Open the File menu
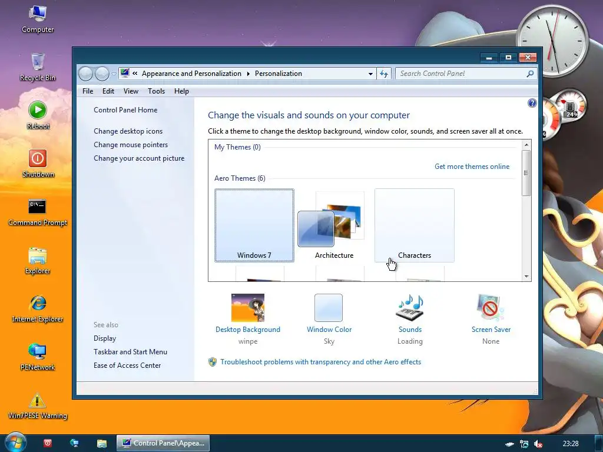This screenshot has height=452, width=603. (88, 91)
